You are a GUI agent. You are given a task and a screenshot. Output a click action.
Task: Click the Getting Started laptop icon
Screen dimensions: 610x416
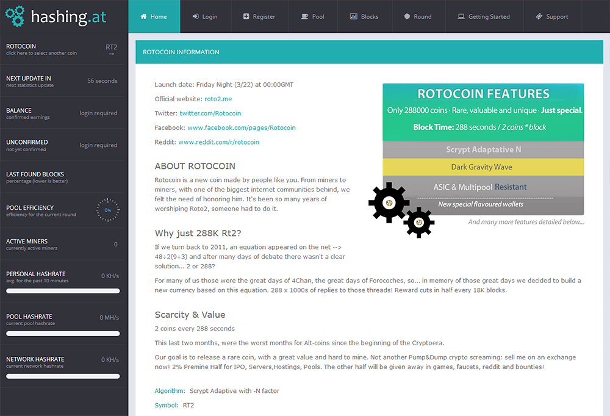click(x=461, y=16)
